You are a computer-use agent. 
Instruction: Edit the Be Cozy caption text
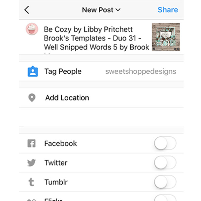pyautogui.click(x=96, y=38)
